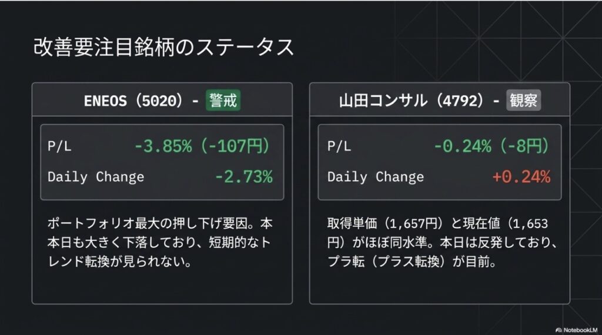602x335 pixels.
Task: Click the green 警戒 status badge
Action: [223, 101]
